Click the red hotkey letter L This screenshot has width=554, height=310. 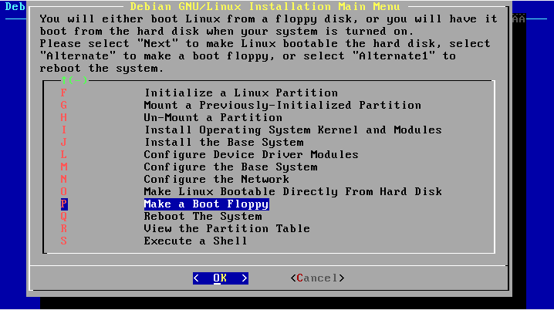tap(63, 155)
